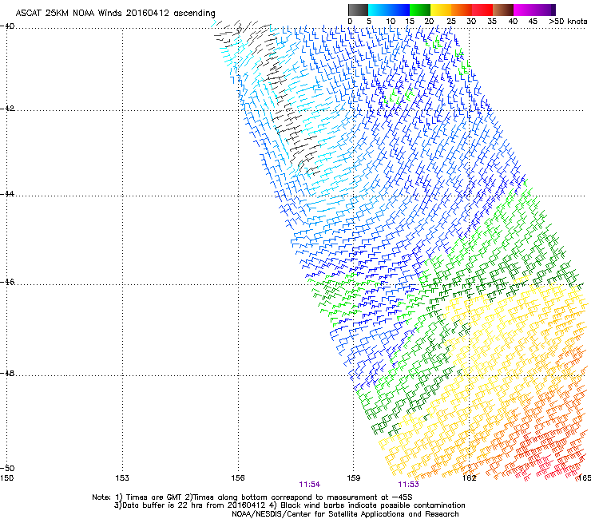Image resolution: width=591 pixels, height=519 pixels.
Task: Click the latitude label '-46'
Action: (7, 283)
